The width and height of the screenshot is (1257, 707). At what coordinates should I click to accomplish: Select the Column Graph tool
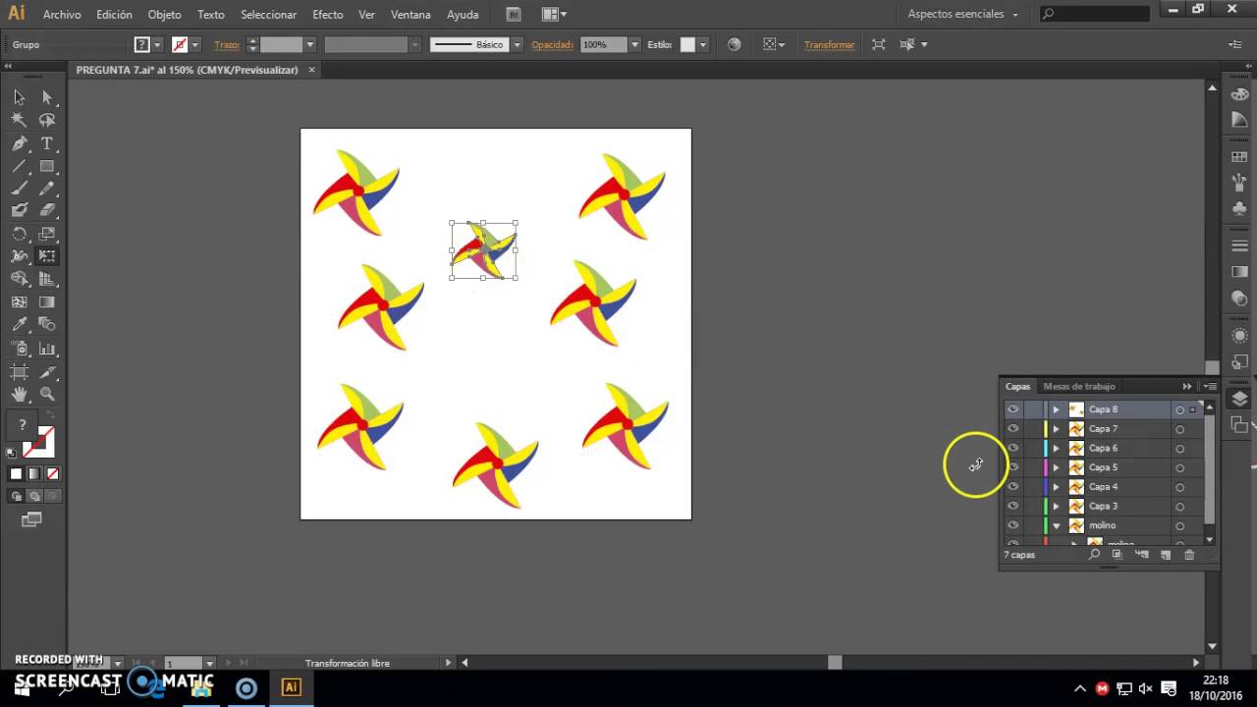click(x=46, y=349)
